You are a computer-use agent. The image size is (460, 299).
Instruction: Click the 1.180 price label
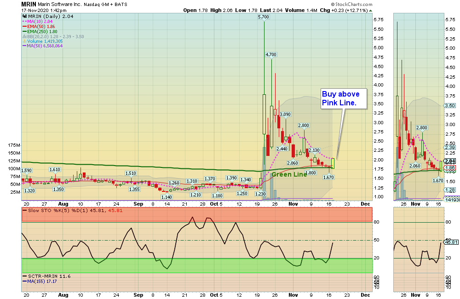click(218, 195)
